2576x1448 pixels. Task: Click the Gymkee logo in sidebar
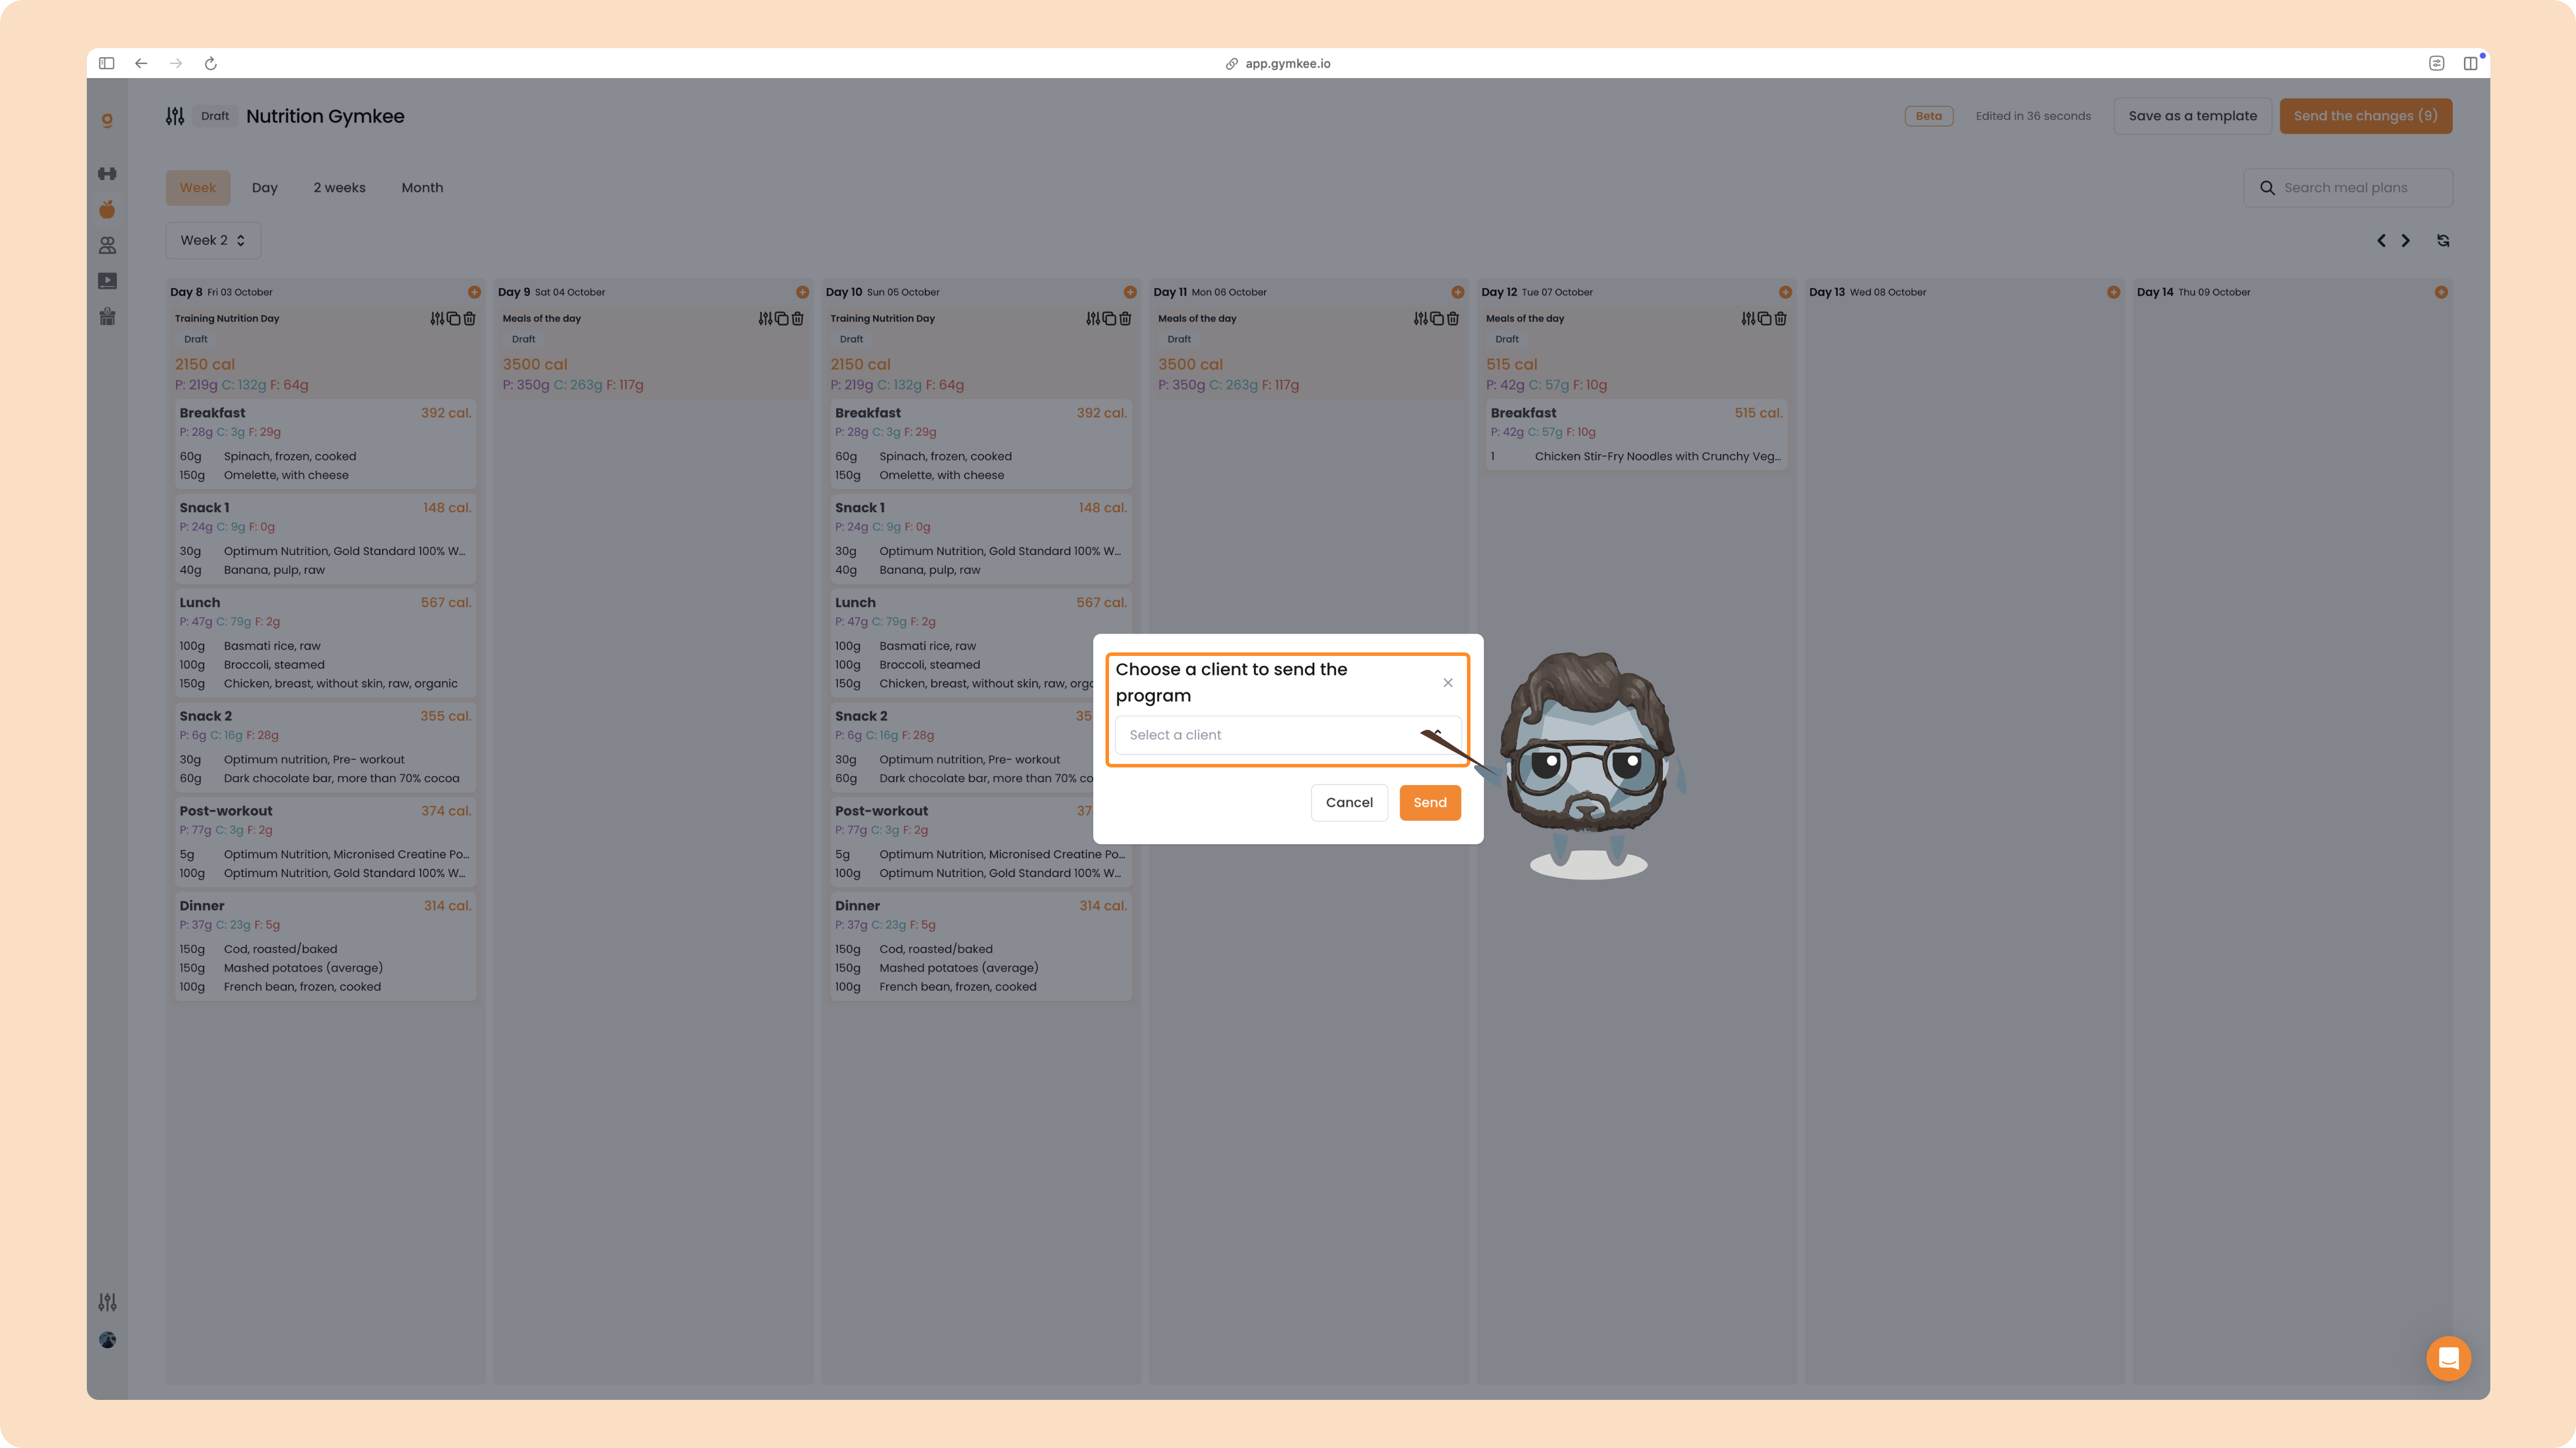click(x=107, y=120)
